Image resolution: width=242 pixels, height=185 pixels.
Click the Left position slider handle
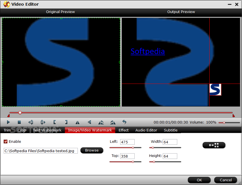pyautogui.click(x=133, y=148)
